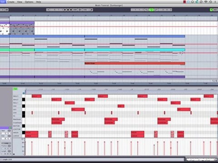The image size is (218, 163).
Task: Click the Wi-Fi icon in menu bar
Action: (206, 2)
